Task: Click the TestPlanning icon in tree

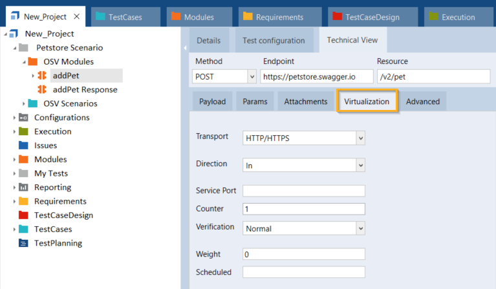Action: [24, 243]
